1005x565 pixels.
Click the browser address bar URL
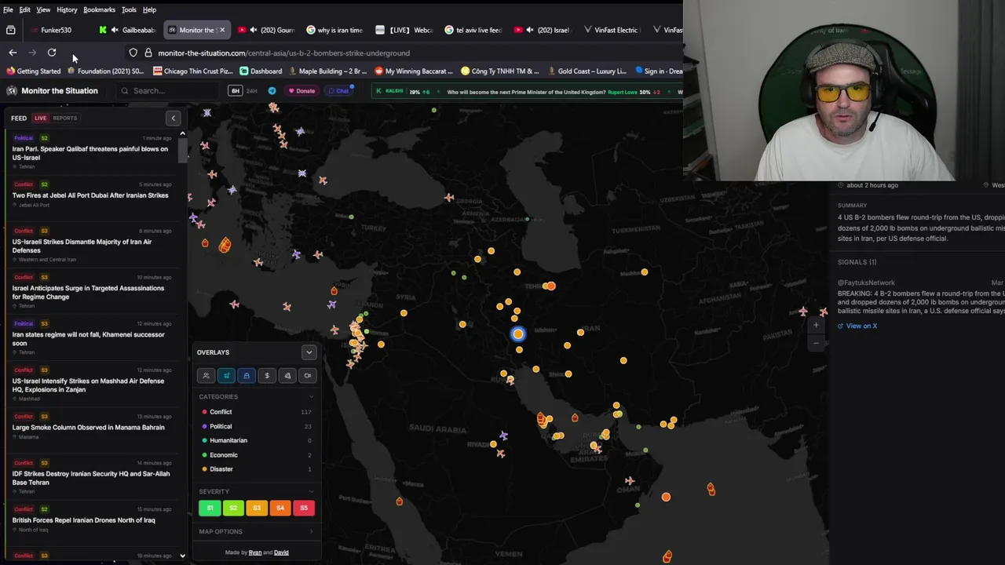coord(283,53)
